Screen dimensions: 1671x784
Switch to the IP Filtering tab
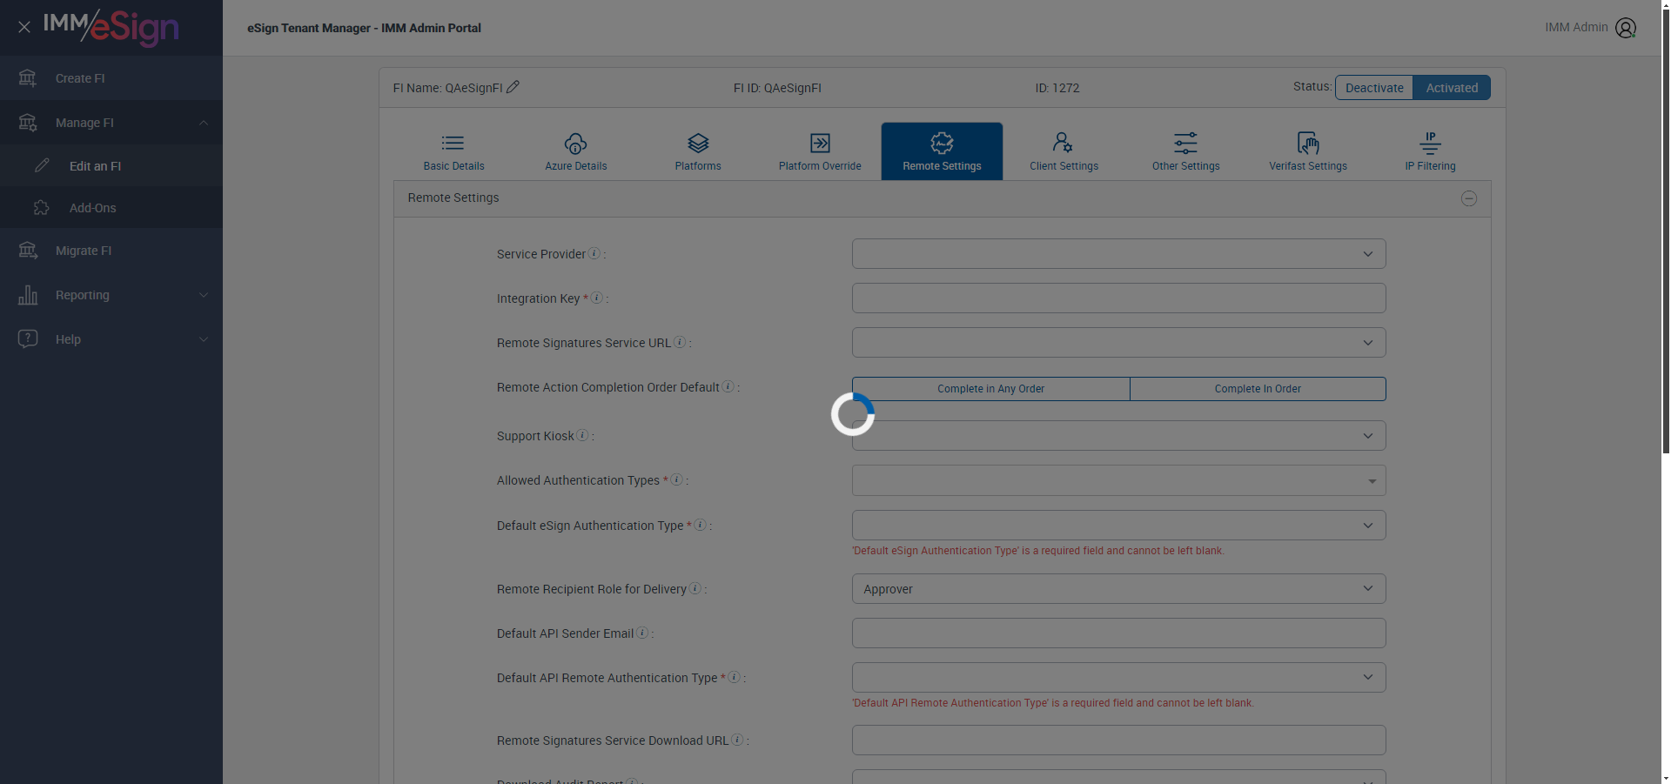click(x=1430, y=151)
